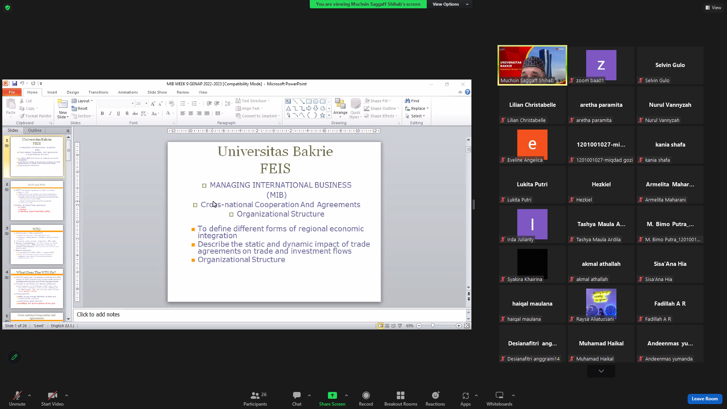Open the Zoom annotation pencil button
The image size is (727, 409).
coord(14,357)
